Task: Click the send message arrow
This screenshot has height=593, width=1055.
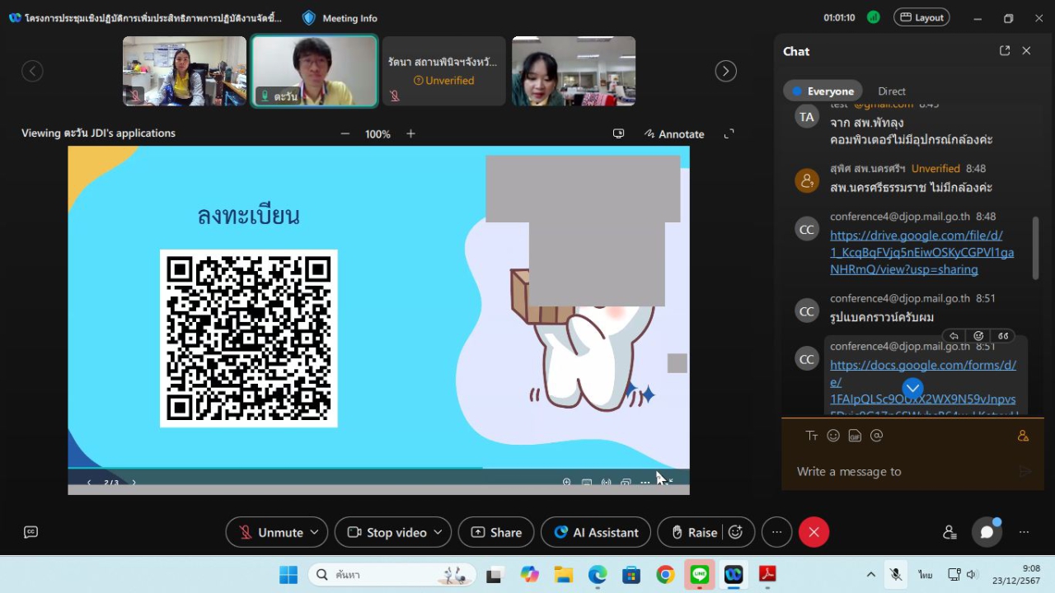Action: tap(1025, 471)
